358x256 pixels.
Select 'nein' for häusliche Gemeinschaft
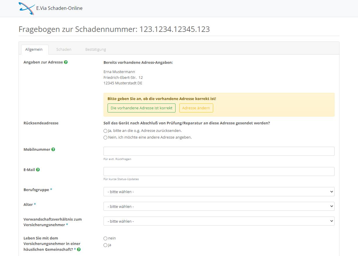point(105,238)
